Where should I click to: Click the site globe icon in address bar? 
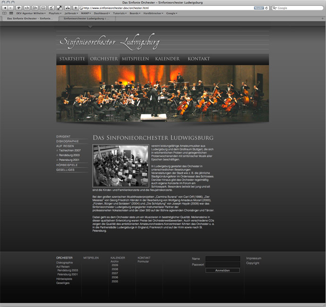[x=81, y=8]
